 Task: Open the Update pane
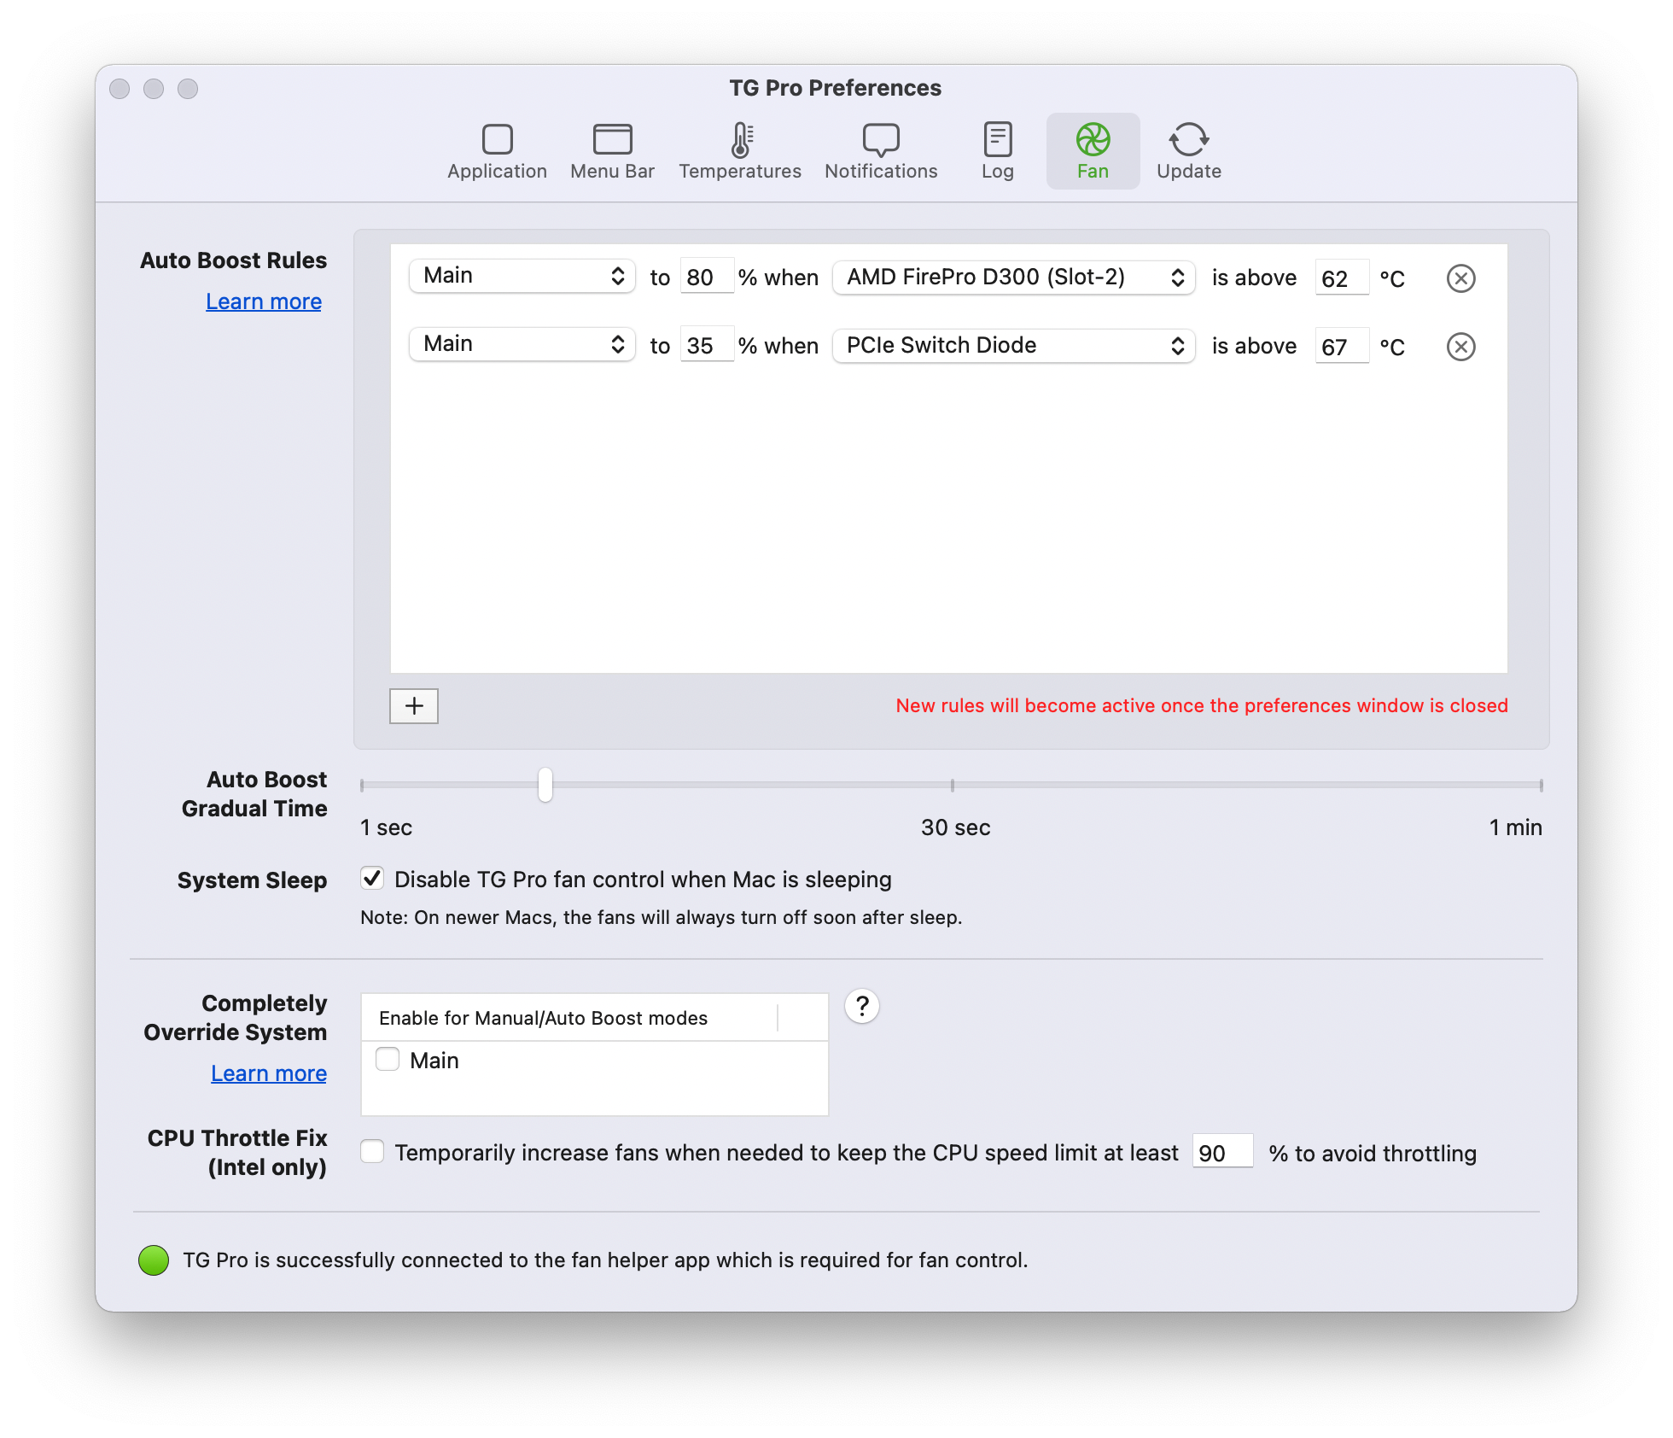[x=1188, y=150]
